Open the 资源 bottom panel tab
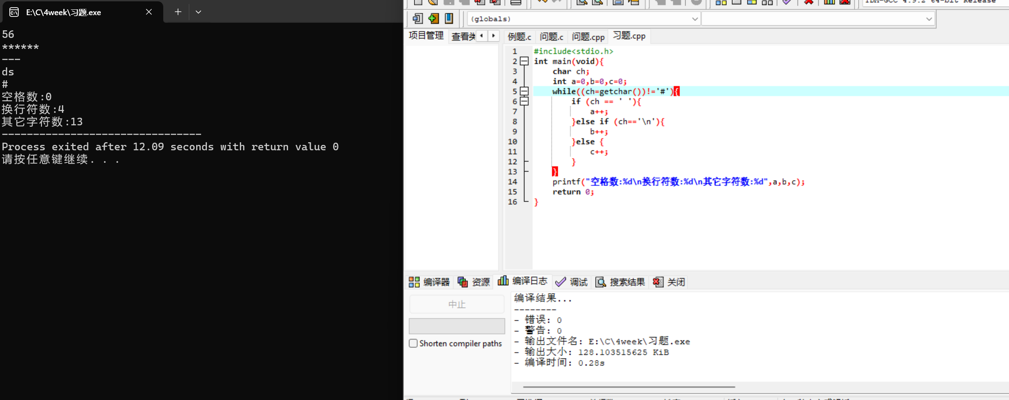The width and height of the screenshot is (1009, 400). coord(474,282)
